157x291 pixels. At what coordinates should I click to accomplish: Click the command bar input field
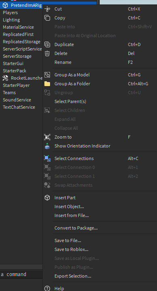[21, 274]
